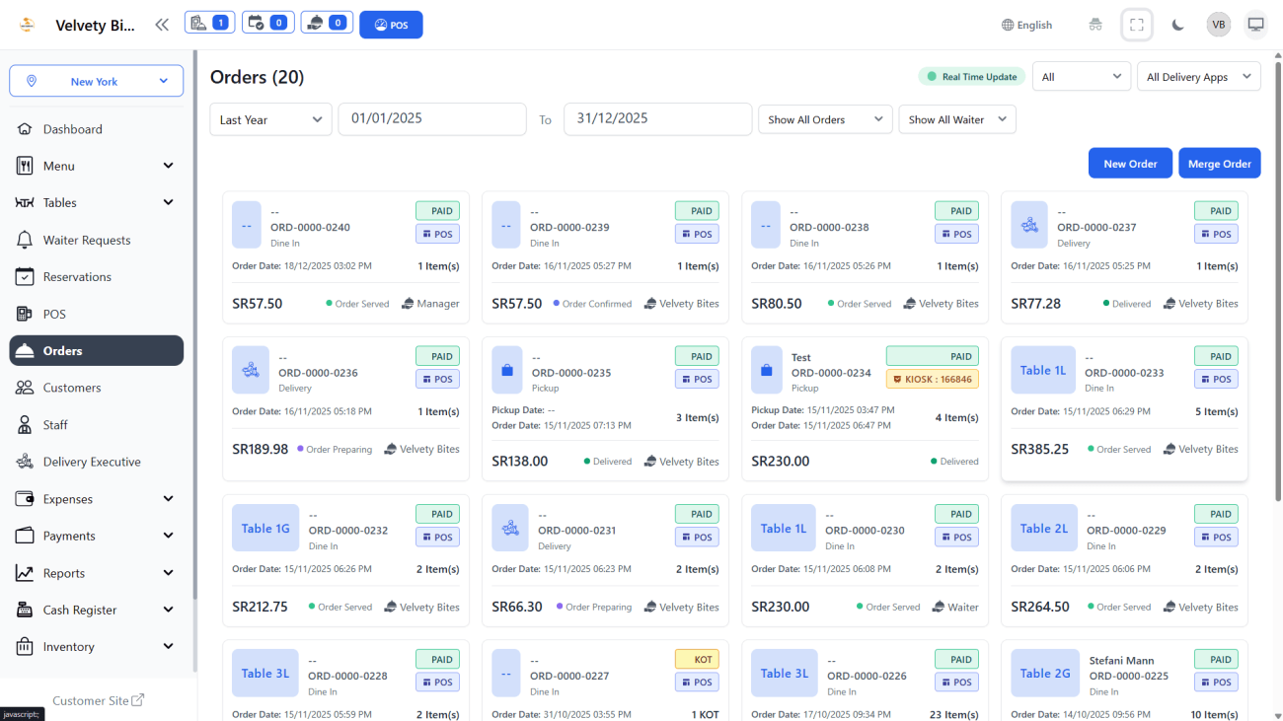Collapse the sidebar with double-chevron icon

click(x=162, y=25)
